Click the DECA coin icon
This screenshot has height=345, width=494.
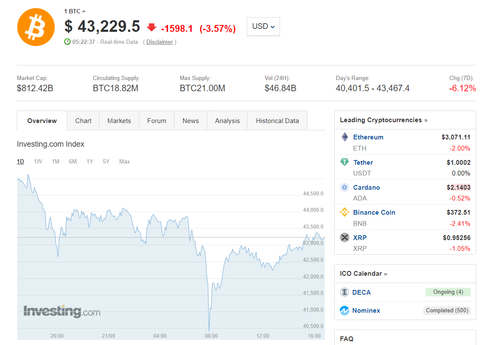click(345, 292)
